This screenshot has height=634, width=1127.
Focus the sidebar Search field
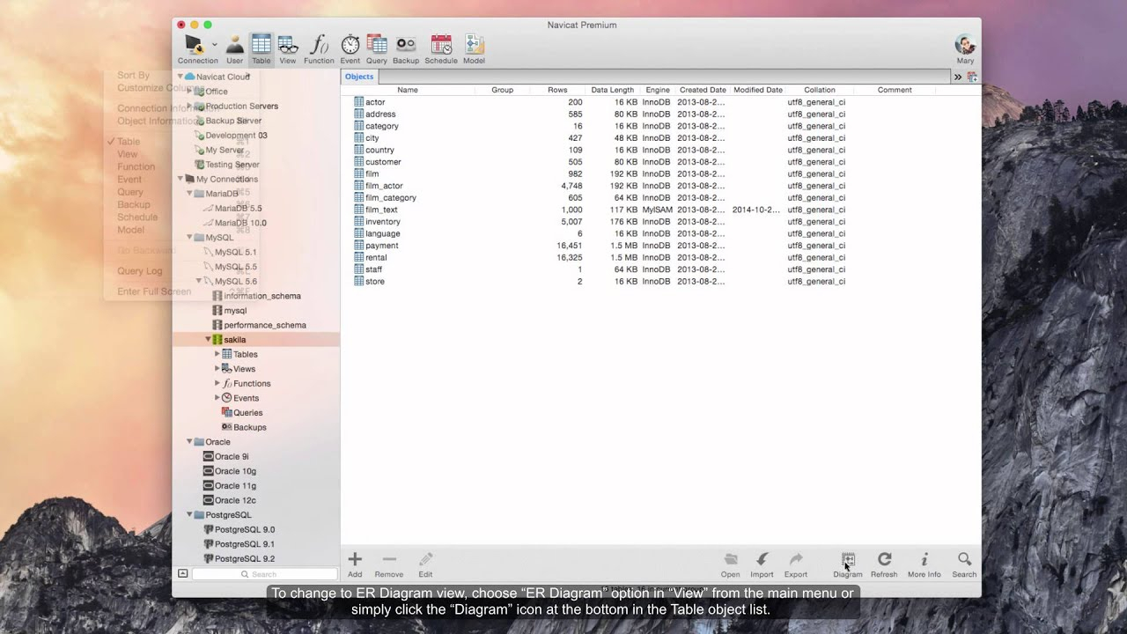pos(264,574)
